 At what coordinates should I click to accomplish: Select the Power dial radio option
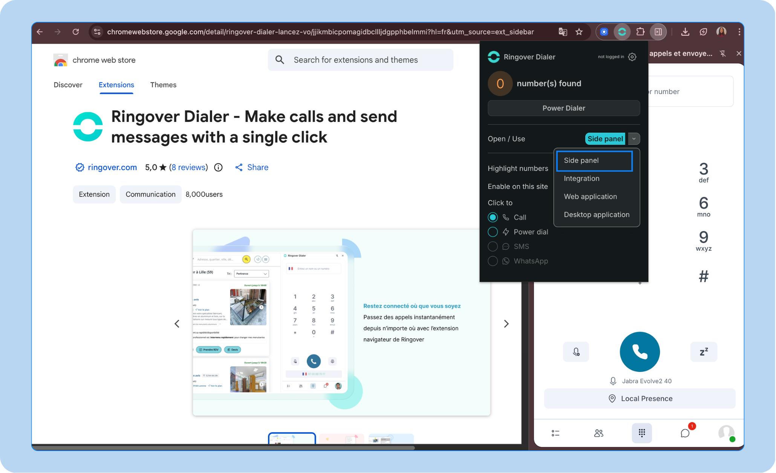pyautogui.click(x=493, y=232)
